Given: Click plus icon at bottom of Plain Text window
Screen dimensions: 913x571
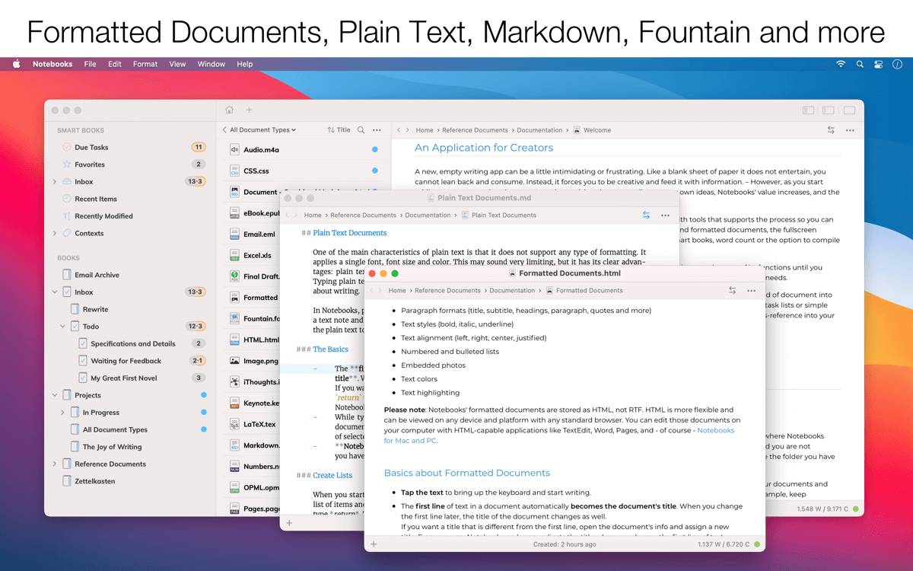Looking at the screenshot, I should pyautogui.click(x=289, y=523).
